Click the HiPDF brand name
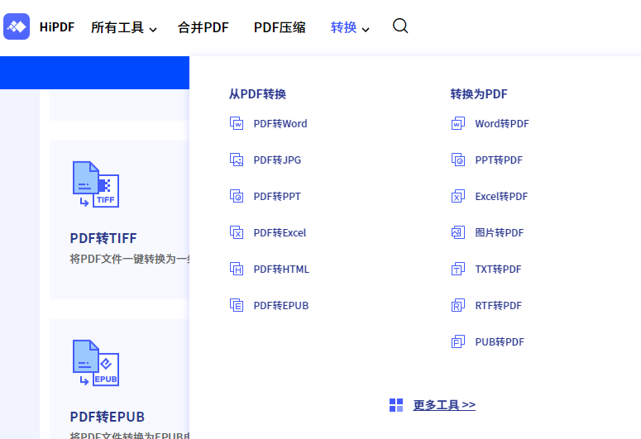 coord(57,27)
